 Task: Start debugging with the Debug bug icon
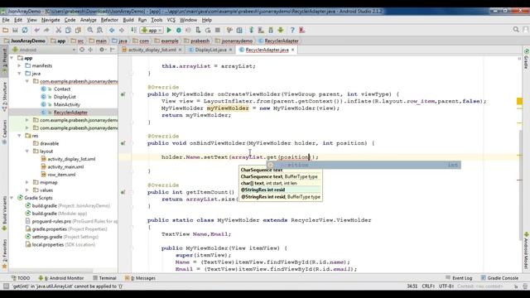click(x=179, y=30)
